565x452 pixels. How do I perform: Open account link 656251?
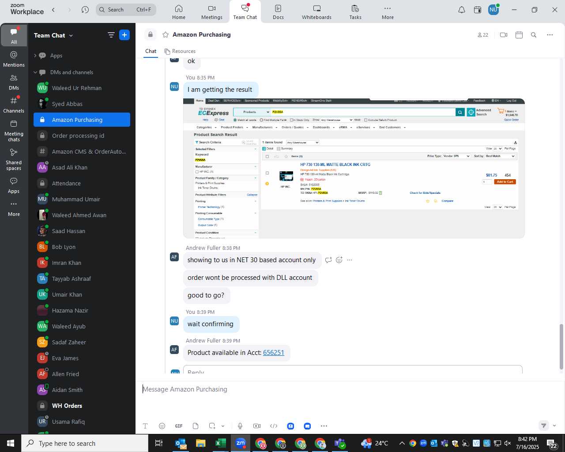coord(274,353)
